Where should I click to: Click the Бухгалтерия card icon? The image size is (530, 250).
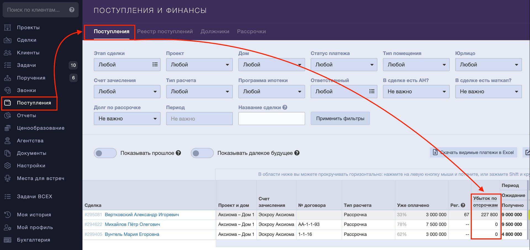coord(7,240)
